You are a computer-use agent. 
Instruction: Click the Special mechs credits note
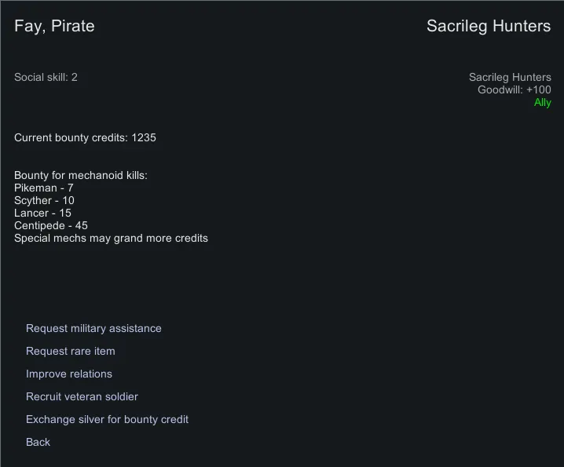(111, 238)
